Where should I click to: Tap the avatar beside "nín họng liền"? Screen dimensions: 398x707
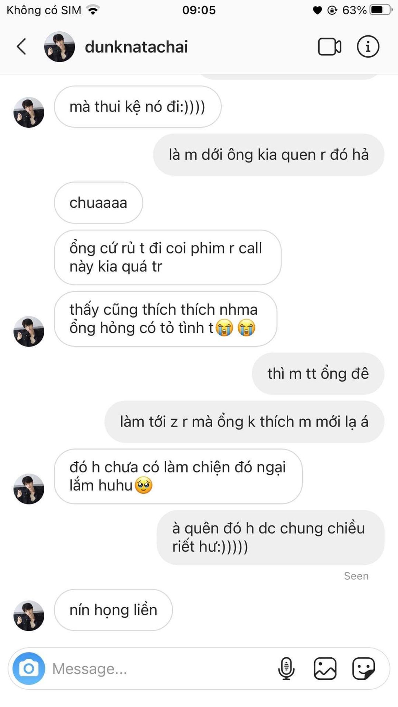(x=29, y=616)
